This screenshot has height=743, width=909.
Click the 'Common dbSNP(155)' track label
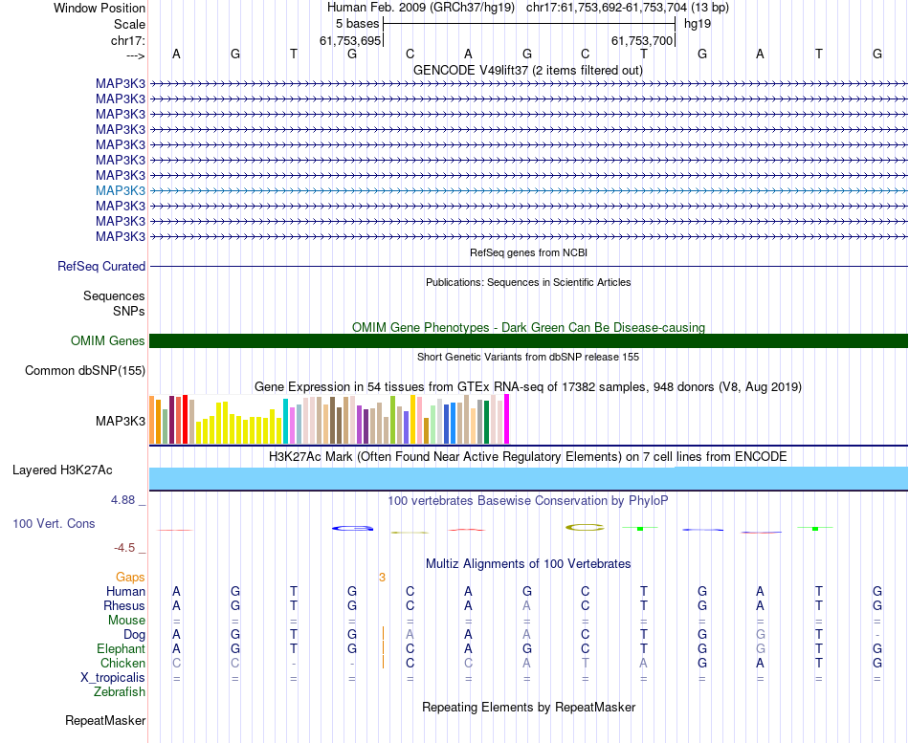(x=85, y=370)
